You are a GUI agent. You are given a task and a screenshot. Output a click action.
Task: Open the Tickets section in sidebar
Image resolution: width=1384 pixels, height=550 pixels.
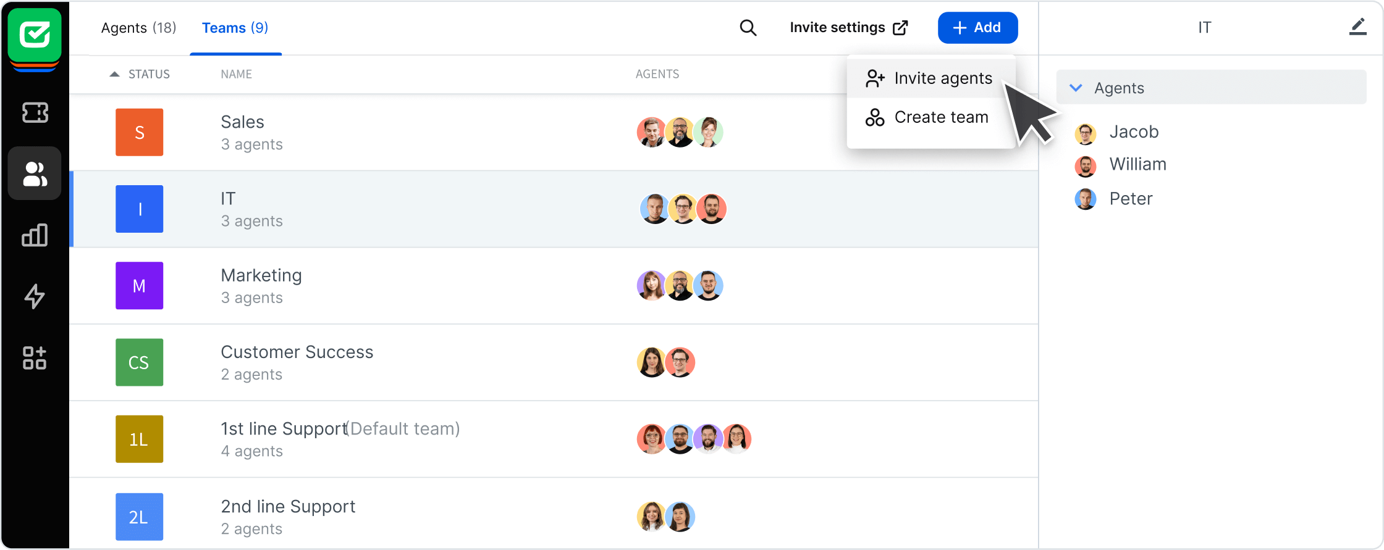[35, 112]
